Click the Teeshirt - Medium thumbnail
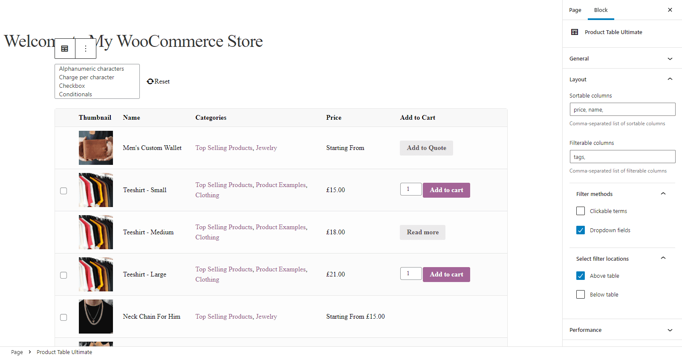682x357 pixels. click(x=96, y=232)
